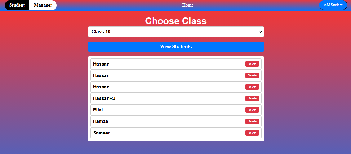Remove Sameer with the Delete button
This screenshot has height=154, width=351.
tap(252, 133)
